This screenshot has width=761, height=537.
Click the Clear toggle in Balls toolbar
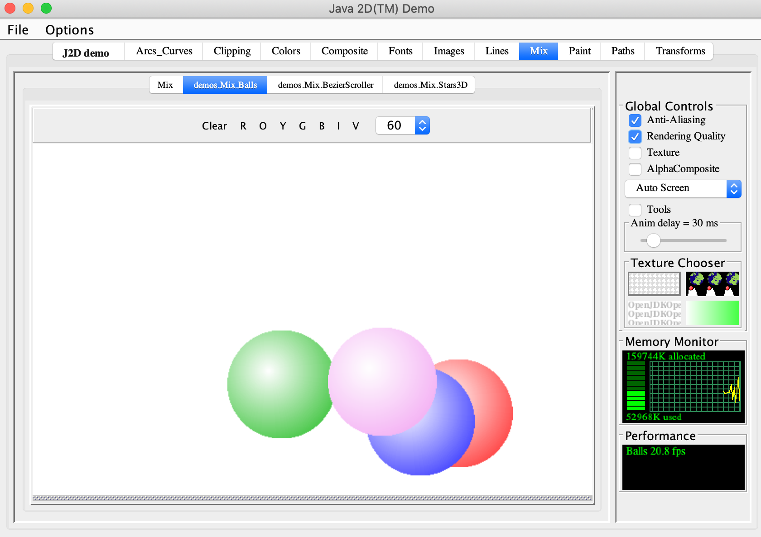click(x=214, y=126)
